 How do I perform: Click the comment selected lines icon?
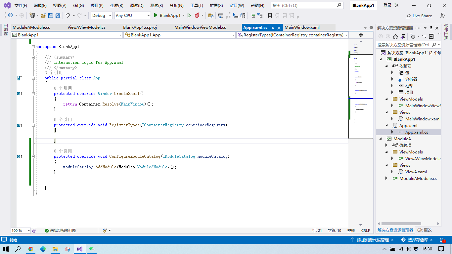(253, 16)
